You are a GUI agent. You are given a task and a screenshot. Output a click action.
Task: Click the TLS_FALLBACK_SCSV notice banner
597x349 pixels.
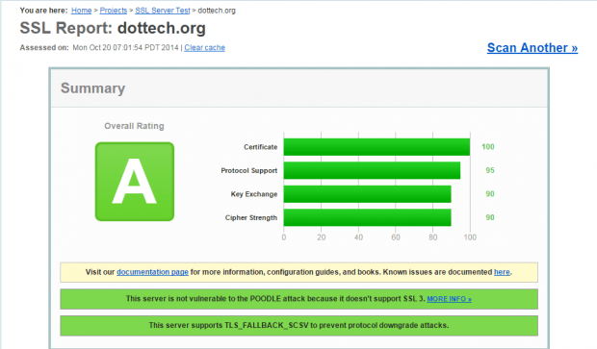click(x=298, y=325)
